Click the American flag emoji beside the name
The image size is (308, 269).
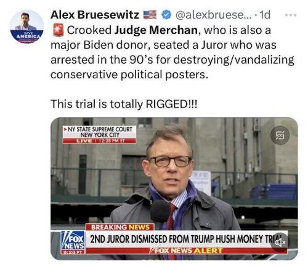[150, 15]
